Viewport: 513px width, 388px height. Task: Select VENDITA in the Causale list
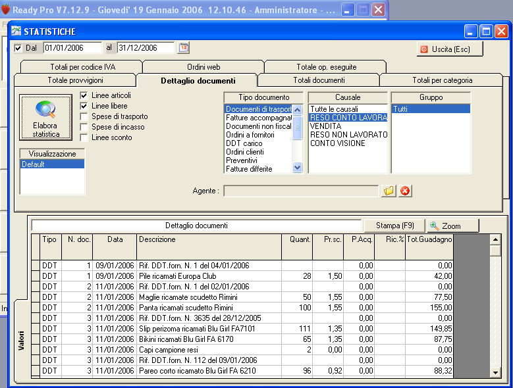(x=326, y=126)
